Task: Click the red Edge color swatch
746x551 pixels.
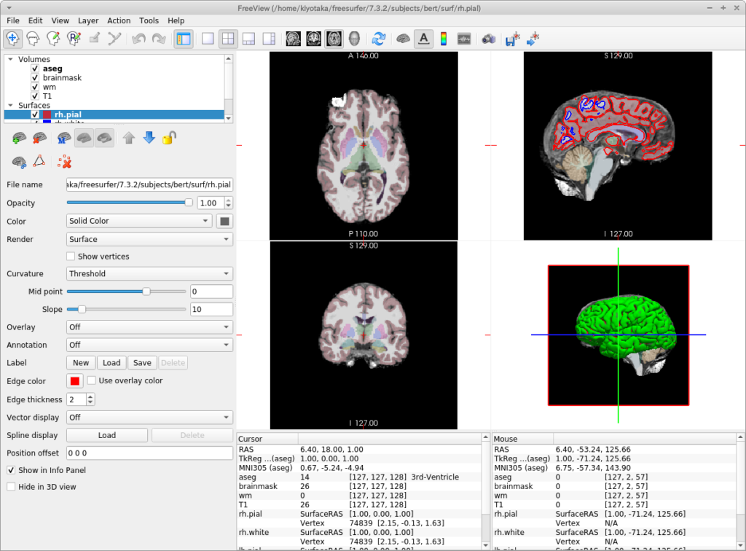Action: pyautogui.click(x=75, y=381)
